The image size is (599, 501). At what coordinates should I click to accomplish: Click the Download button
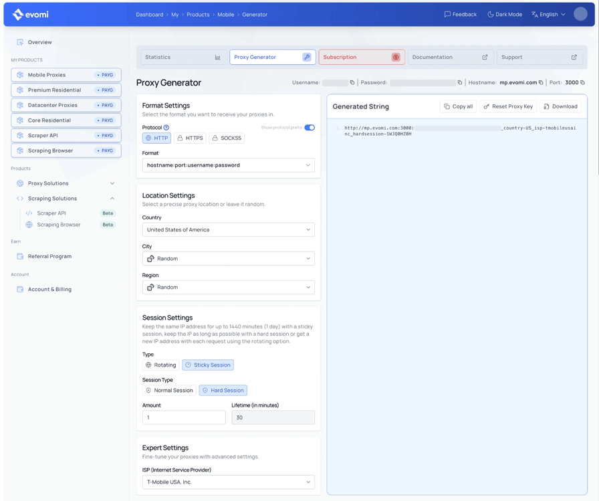pos(560,106)
